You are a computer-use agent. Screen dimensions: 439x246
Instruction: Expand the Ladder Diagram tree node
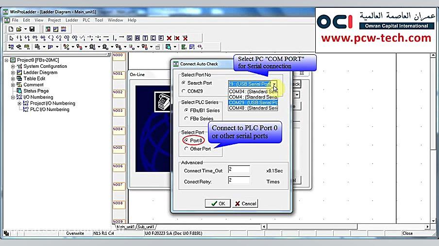[13, 73]
